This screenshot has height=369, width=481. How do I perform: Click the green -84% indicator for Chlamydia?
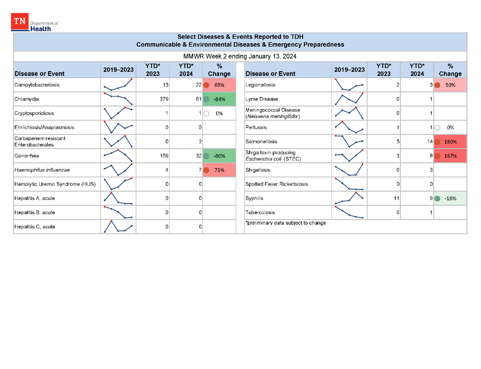click(206, 99)
